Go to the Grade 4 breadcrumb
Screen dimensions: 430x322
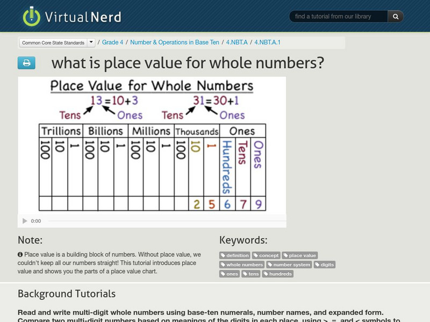[x=112, y=42]
